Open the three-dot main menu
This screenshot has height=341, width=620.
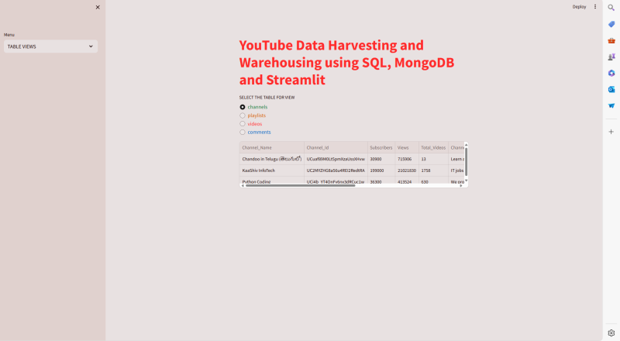point(595,7)
